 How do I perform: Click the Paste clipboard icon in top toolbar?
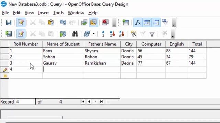51,23
